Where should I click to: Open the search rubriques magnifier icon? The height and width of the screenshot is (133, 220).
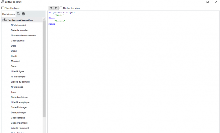[x=18, y=14]
